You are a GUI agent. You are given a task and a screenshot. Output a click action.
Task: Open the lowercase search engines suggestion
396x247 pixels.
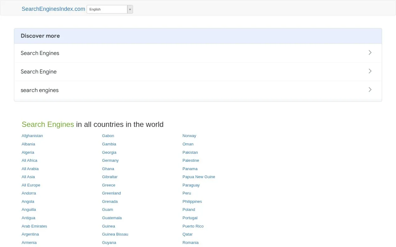[x=198, y=90]
